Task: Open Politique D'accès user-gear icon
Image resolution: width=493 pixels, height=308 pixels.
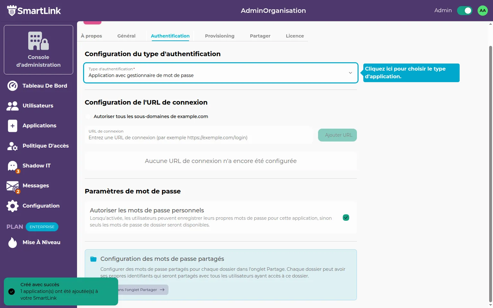Action: [13, 146]
